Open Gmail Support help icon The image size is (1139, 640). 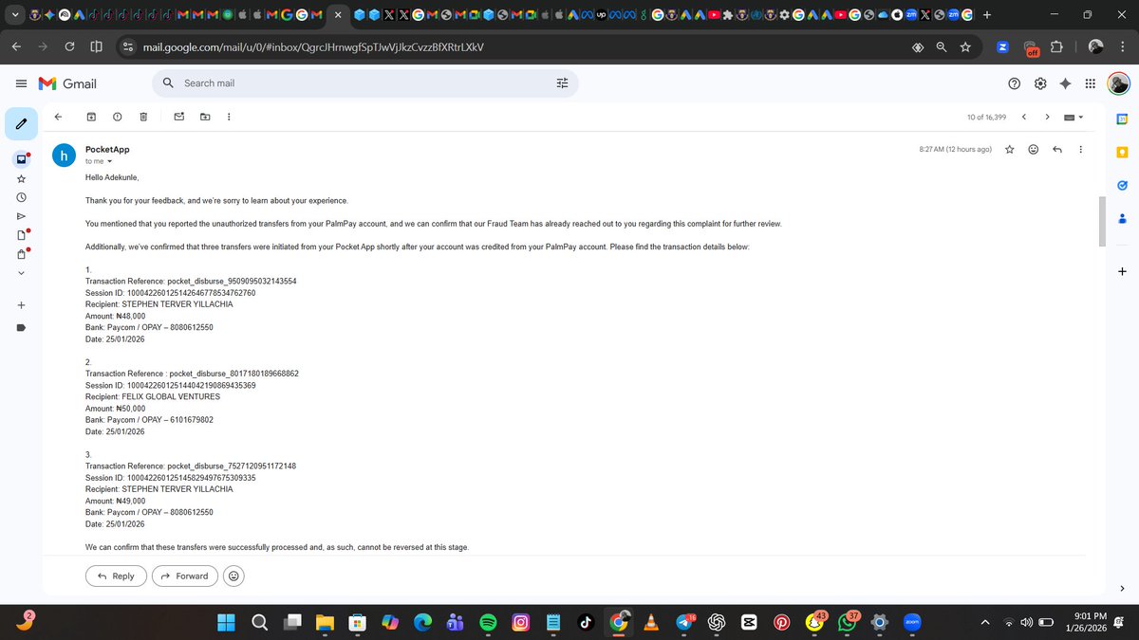pos(1014,83)
